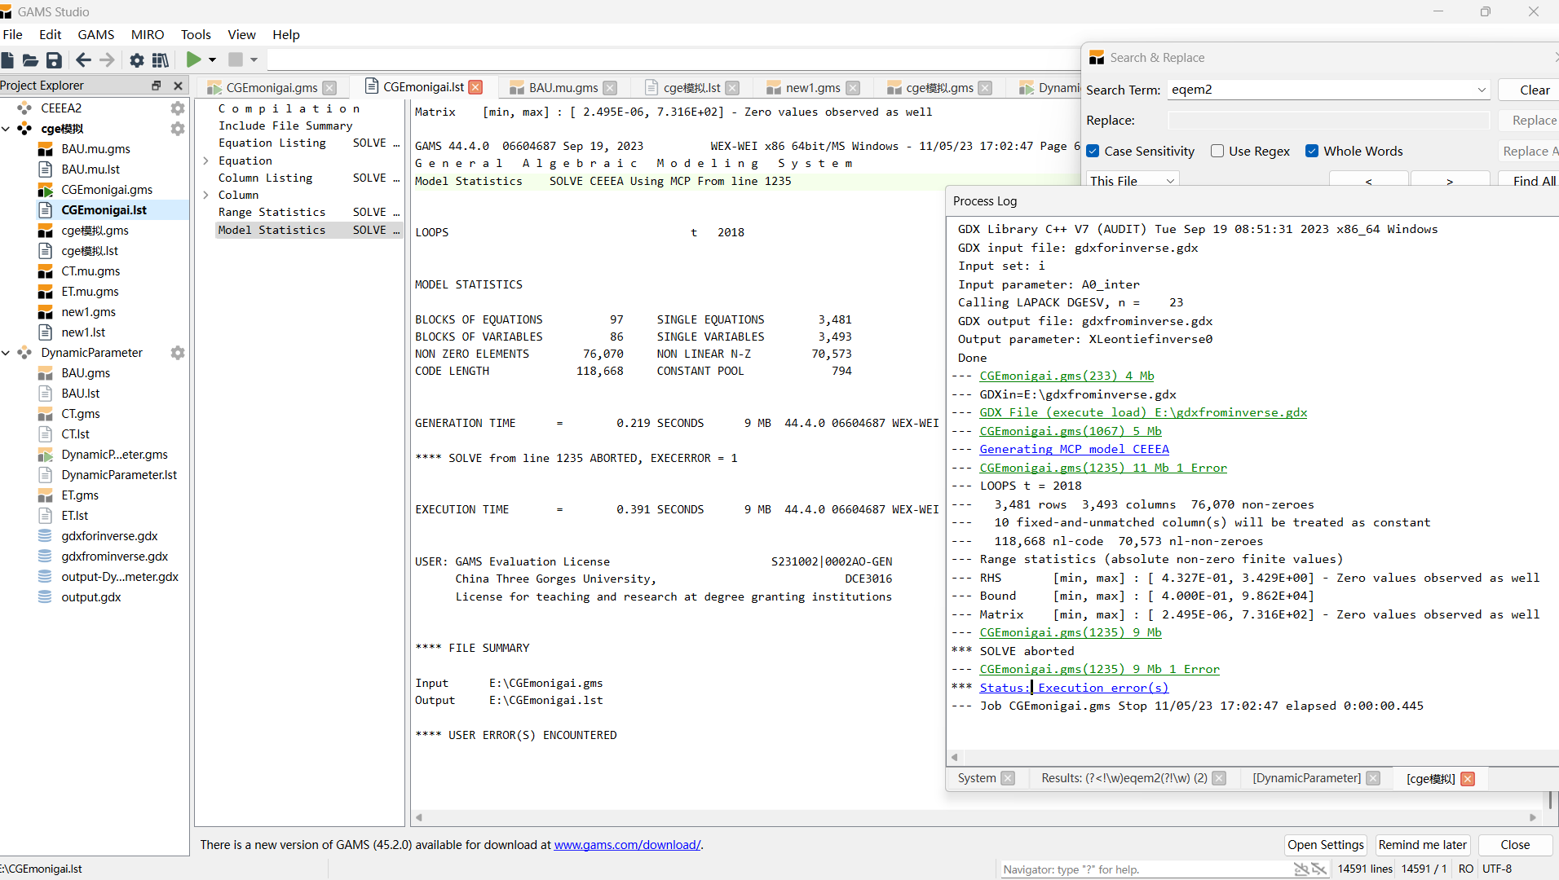This screenshot has height=880, width=1559.
Task: Open the GAMS menu
Action: pos(95,34)
